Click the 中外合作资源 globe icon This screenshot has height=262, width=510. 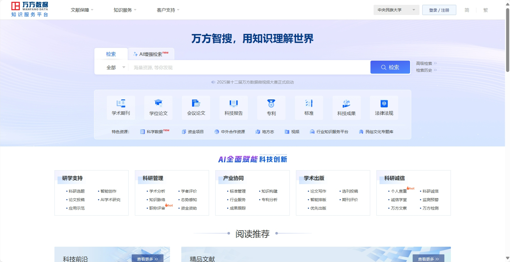(x=217, y=132)
